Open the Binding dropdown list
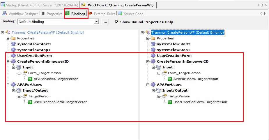This screenshot has height=140, width=269. 97,22
